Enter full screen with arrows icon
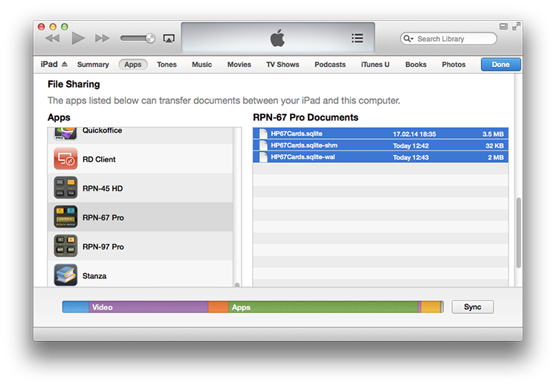 click(517, 26)
